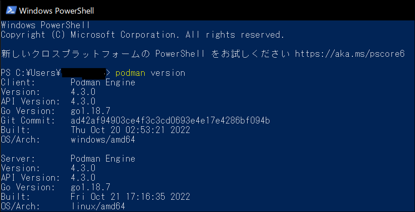This screenshot has width=415, height=212.
Task: Click the Client Built date Thu Oct 20
Action: (130, 130)
